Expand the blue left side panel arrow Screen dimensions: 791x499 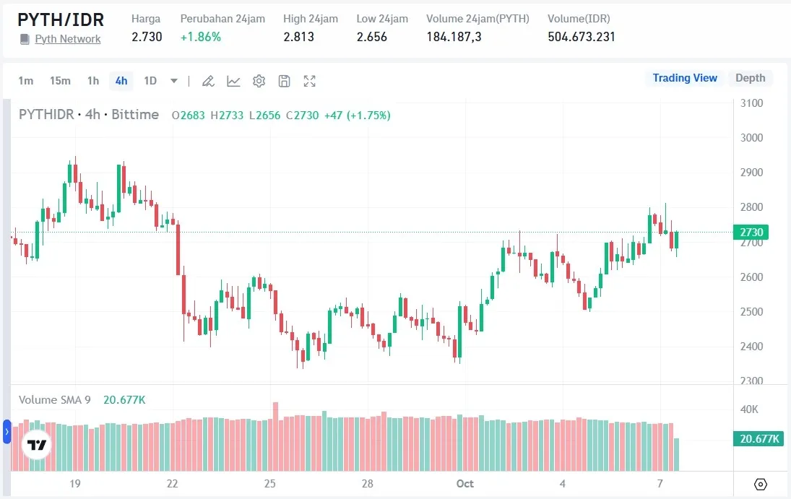tap(7, 432)
